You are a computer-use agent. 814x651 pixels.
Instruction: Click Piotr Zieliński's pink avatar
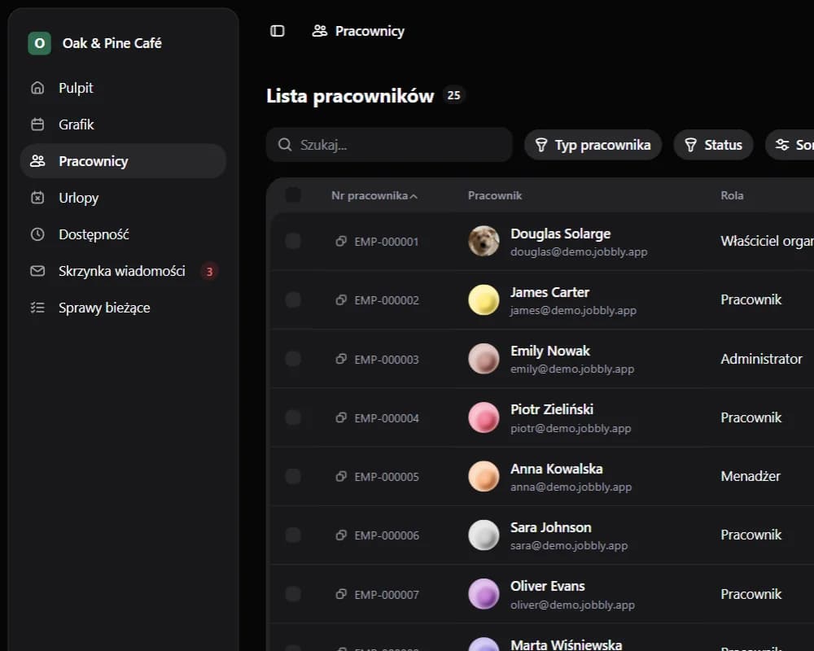484,417
